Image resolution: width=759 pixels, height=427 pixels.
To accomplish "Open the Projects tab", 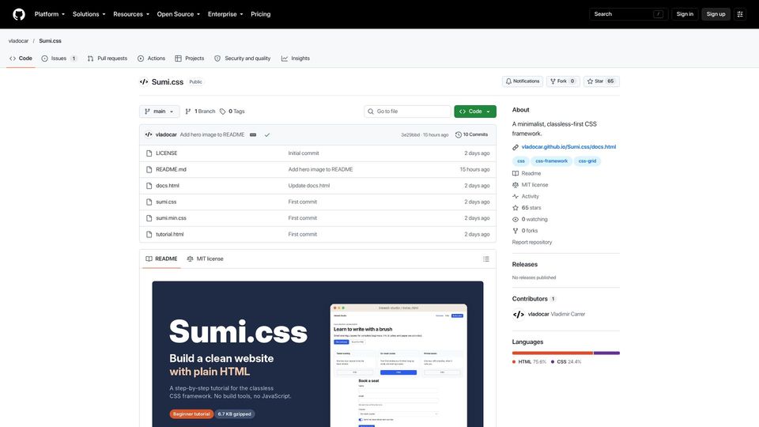I will pyautogui.click(x=189, y=58).
